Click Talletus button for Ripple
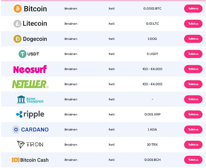206x168 pixels. pos(193,114)
